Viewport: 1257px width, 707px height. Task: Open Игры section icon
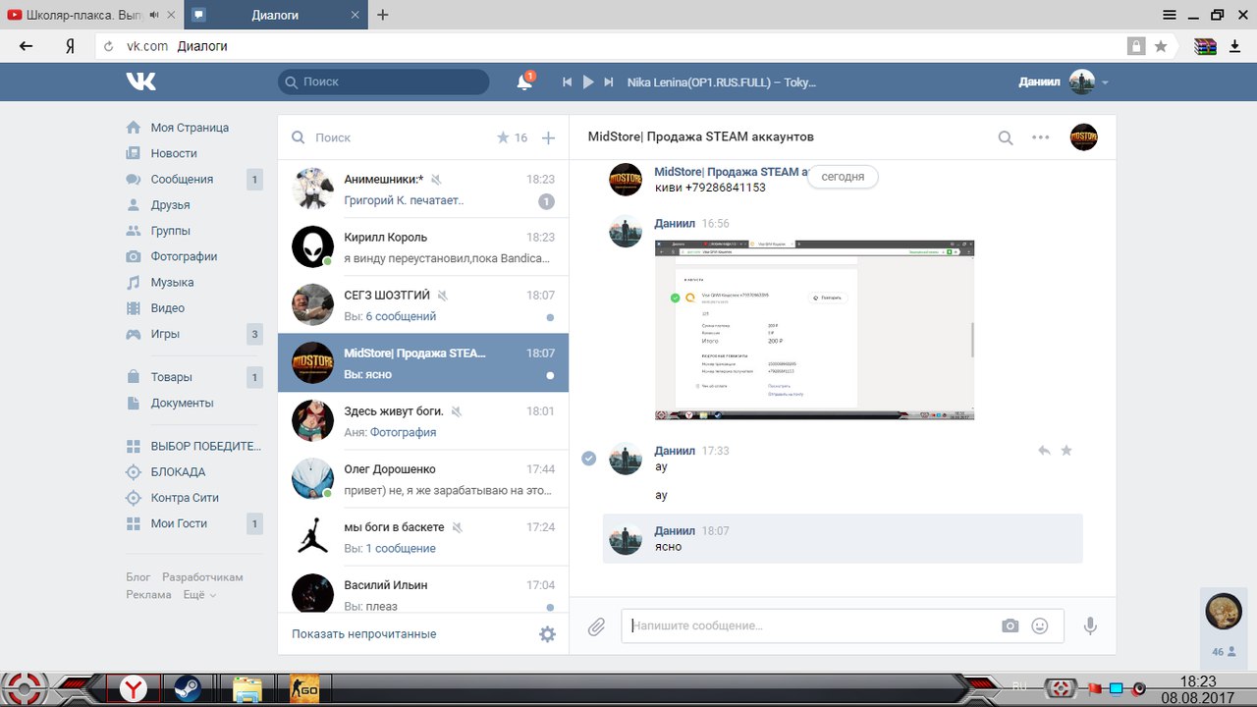coord(134,334)
